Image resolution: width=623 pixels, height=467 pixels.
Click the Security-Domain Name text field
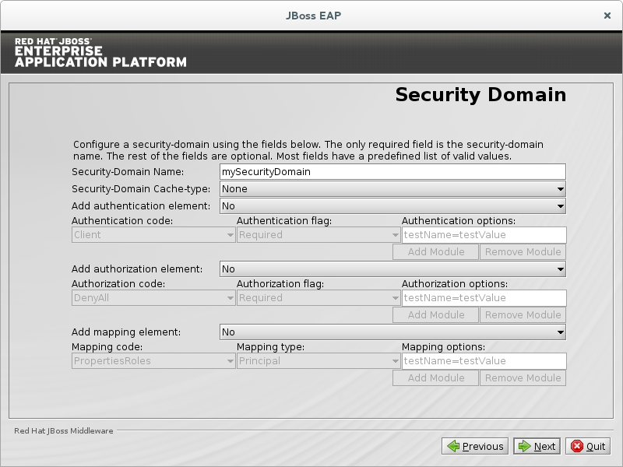coord(392,172)
